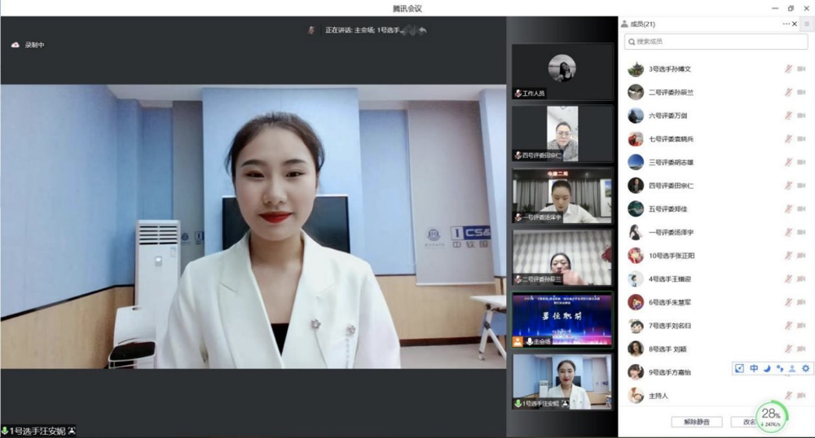
Task: Click camera icon for 七号评委袁晓兵
Action: pyautogui.click(x=802, y=139)
